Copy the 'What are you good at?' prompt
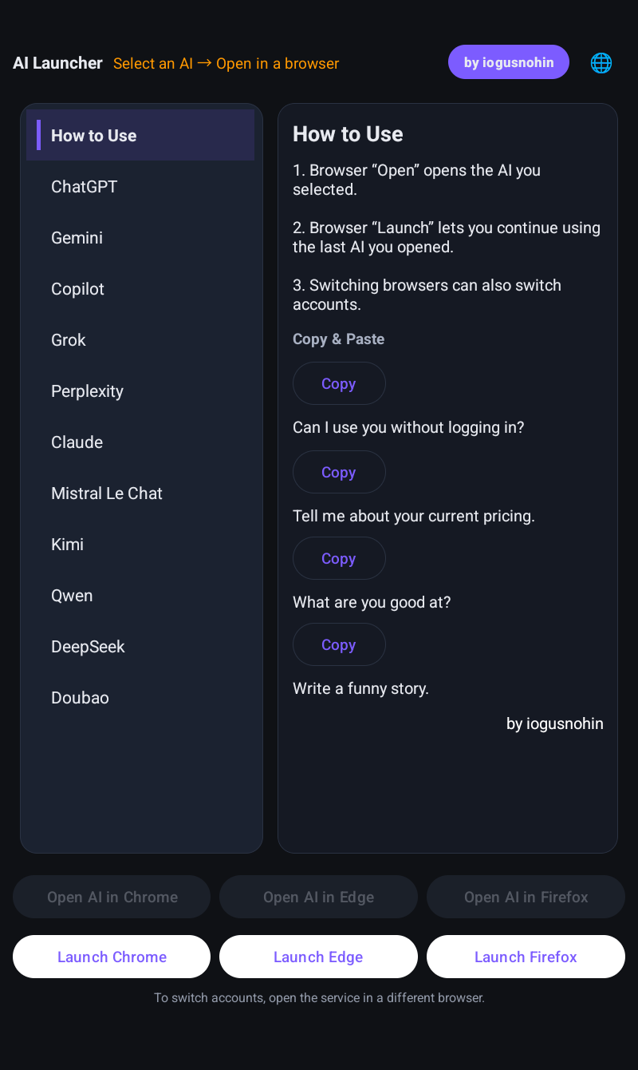Viewport: 638px width, 1070px height. point(338,558)
